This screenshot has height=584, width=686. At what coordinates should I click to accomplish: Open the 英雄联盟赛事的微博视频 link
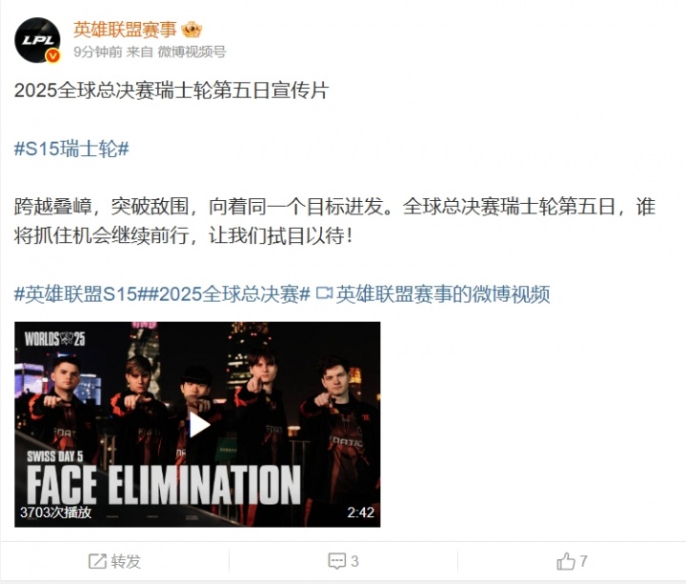[x=443, y=294]
